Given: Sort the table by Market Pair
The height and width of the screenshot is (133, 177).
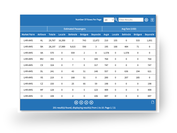Looking at the screenshot, I should [x=28, y=35].
